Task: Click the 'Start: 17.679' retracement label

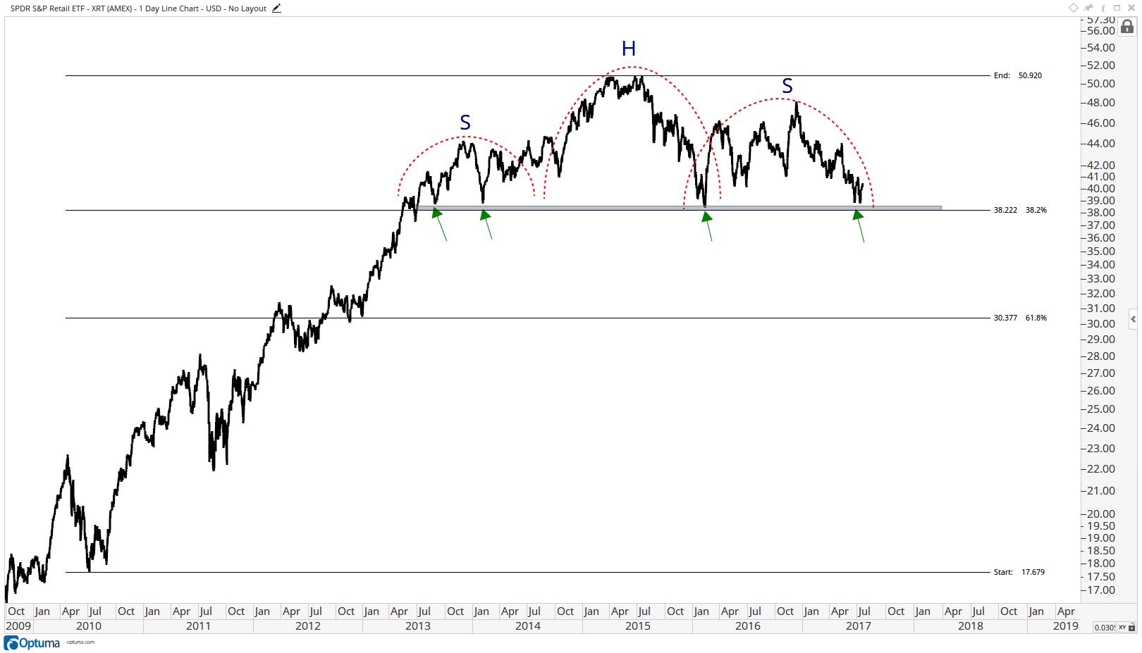Action: click(1019, 572)
